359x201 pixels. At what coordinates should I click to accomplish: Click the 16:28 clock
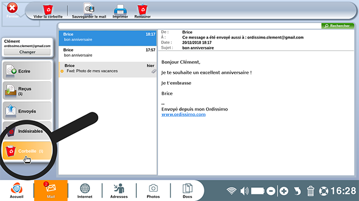point(343,191)
